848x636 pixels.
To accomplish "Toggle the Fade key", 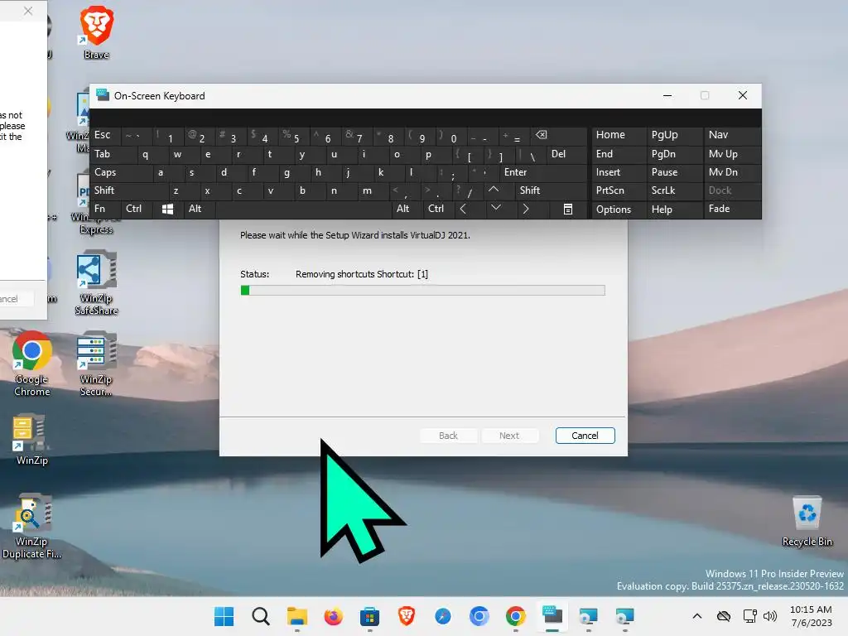I will (732, 209).
